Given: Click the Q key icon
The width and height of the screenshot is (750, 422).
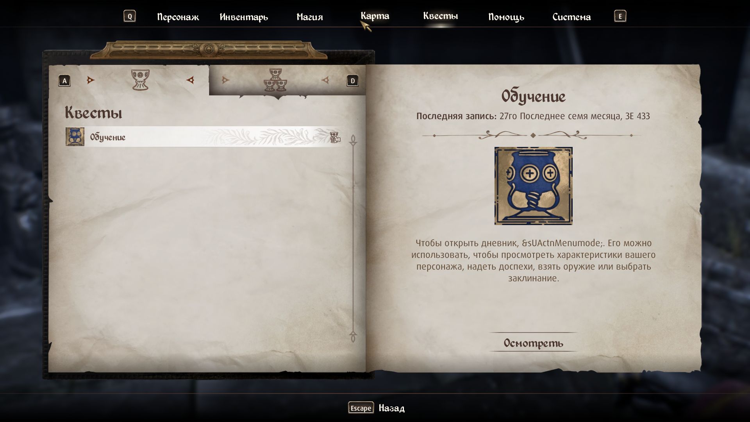Looking at the screenshot, I should pos(130,16).
